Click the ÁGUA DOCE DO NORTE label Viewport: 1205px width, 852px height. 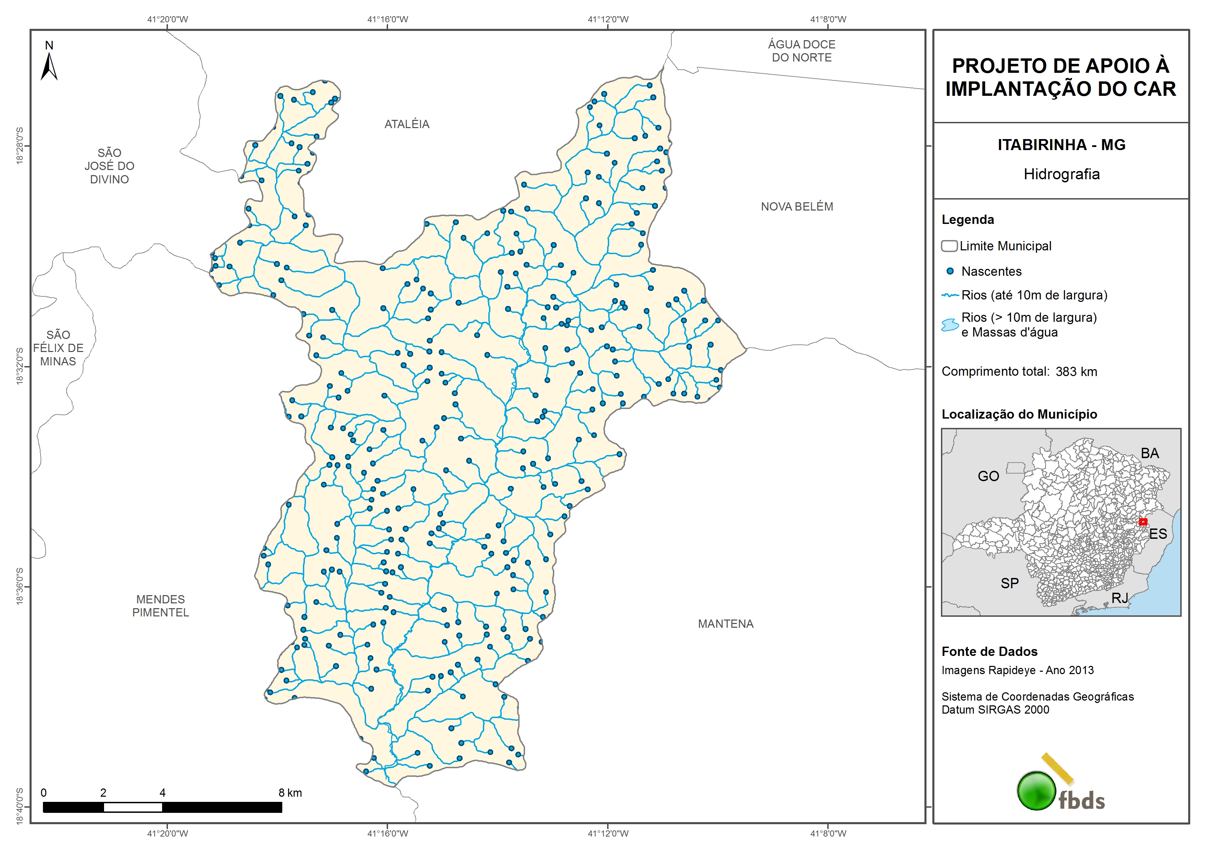pyautogui.click(x=802, y=51)
